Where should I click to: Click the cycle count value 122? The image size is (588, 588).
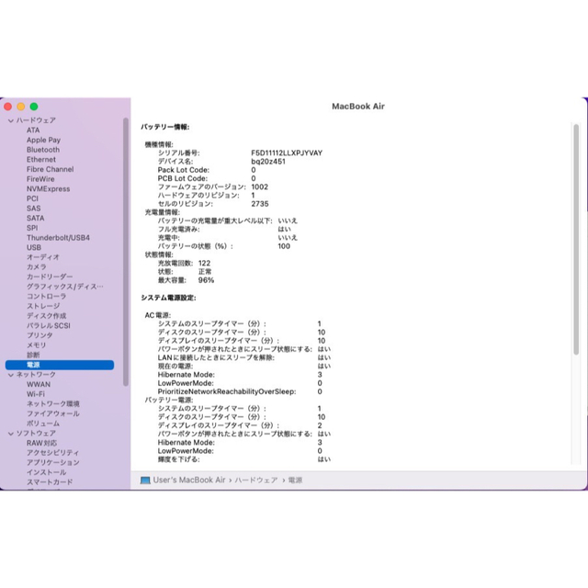[x=204, y=264]
